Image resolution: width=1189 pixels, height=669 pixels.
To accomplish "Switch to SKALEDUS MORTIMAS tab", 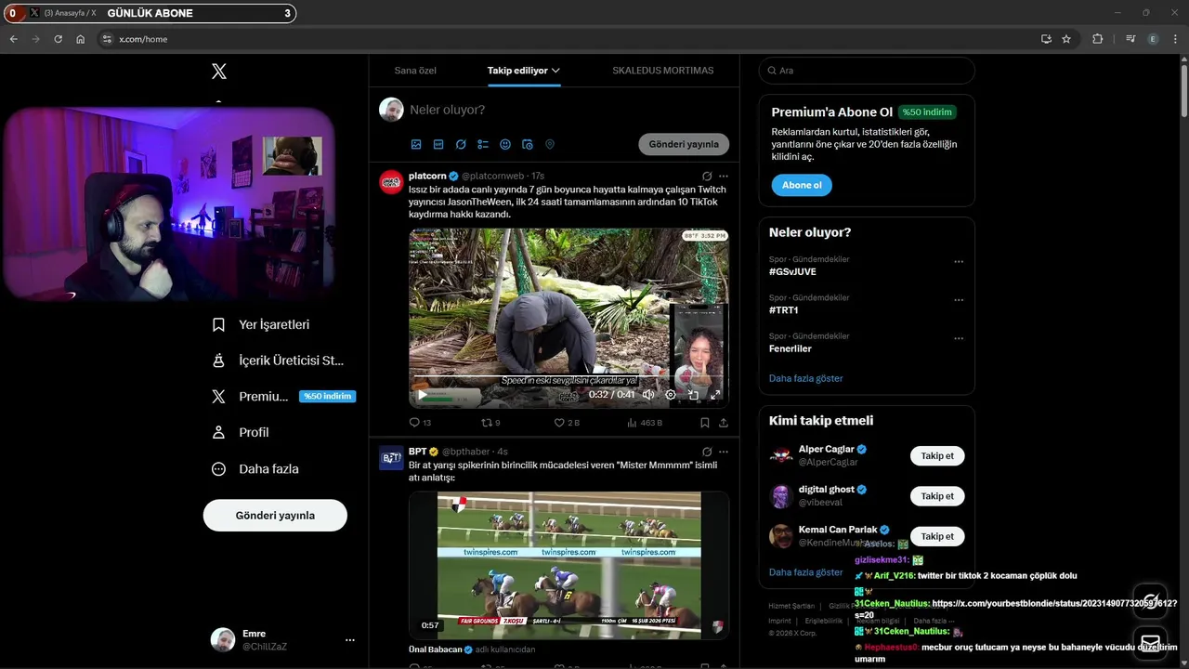I will click(663, 71).
